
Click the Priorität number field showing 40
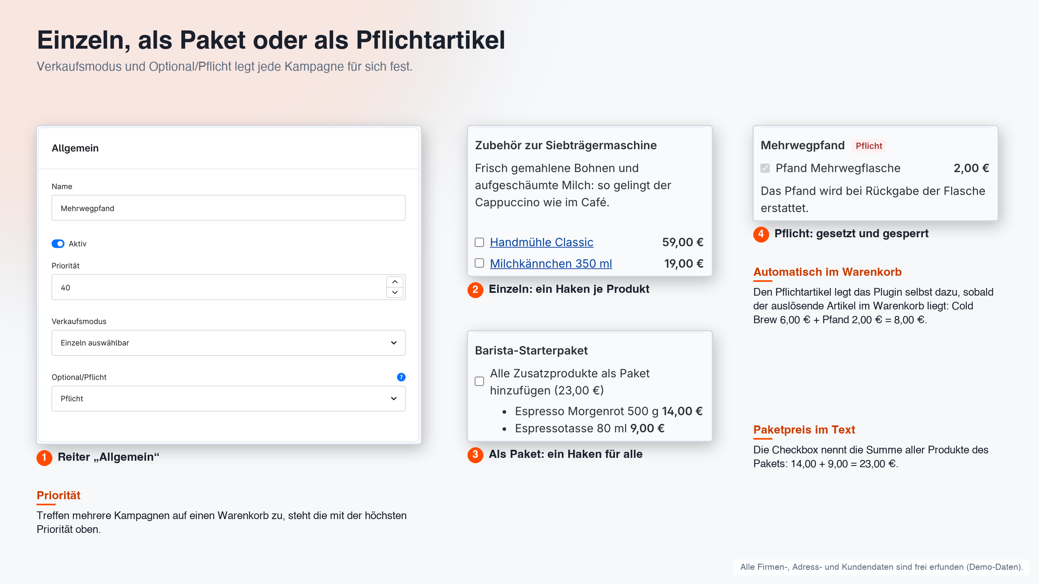click(218, 288)
